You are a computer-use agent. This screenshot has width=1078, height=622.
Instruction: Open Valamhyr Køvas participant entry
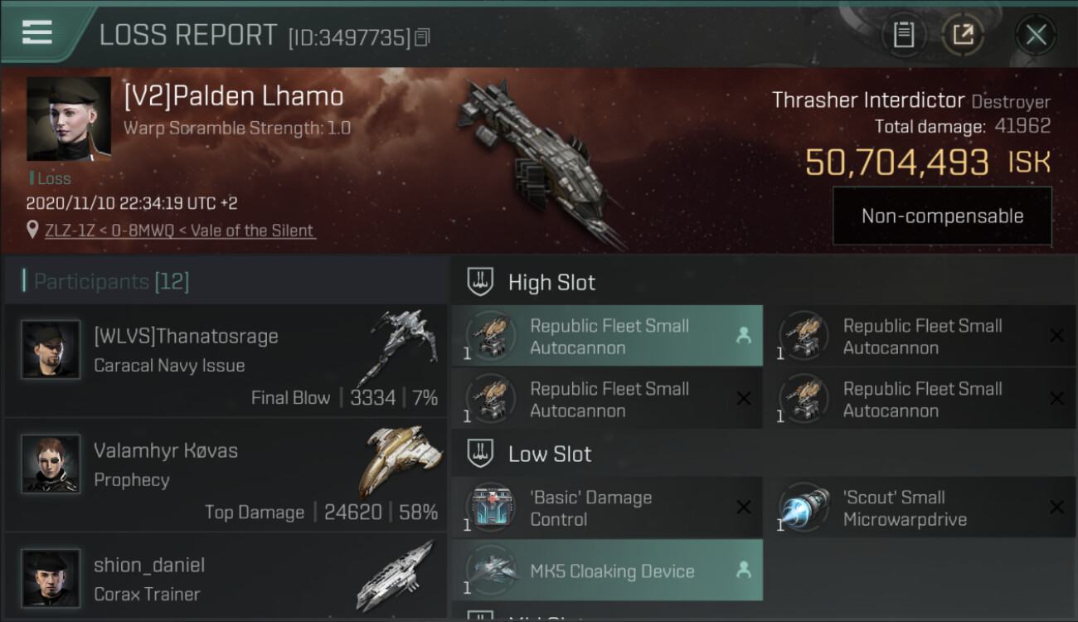(x=226, y=474)
